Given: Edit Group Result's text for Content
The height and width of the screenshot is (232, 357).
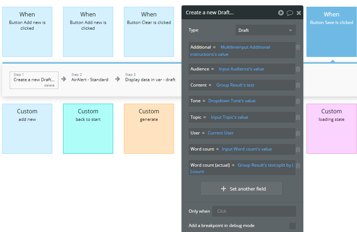Looking at the screenshot, I should tap(236, 85).
